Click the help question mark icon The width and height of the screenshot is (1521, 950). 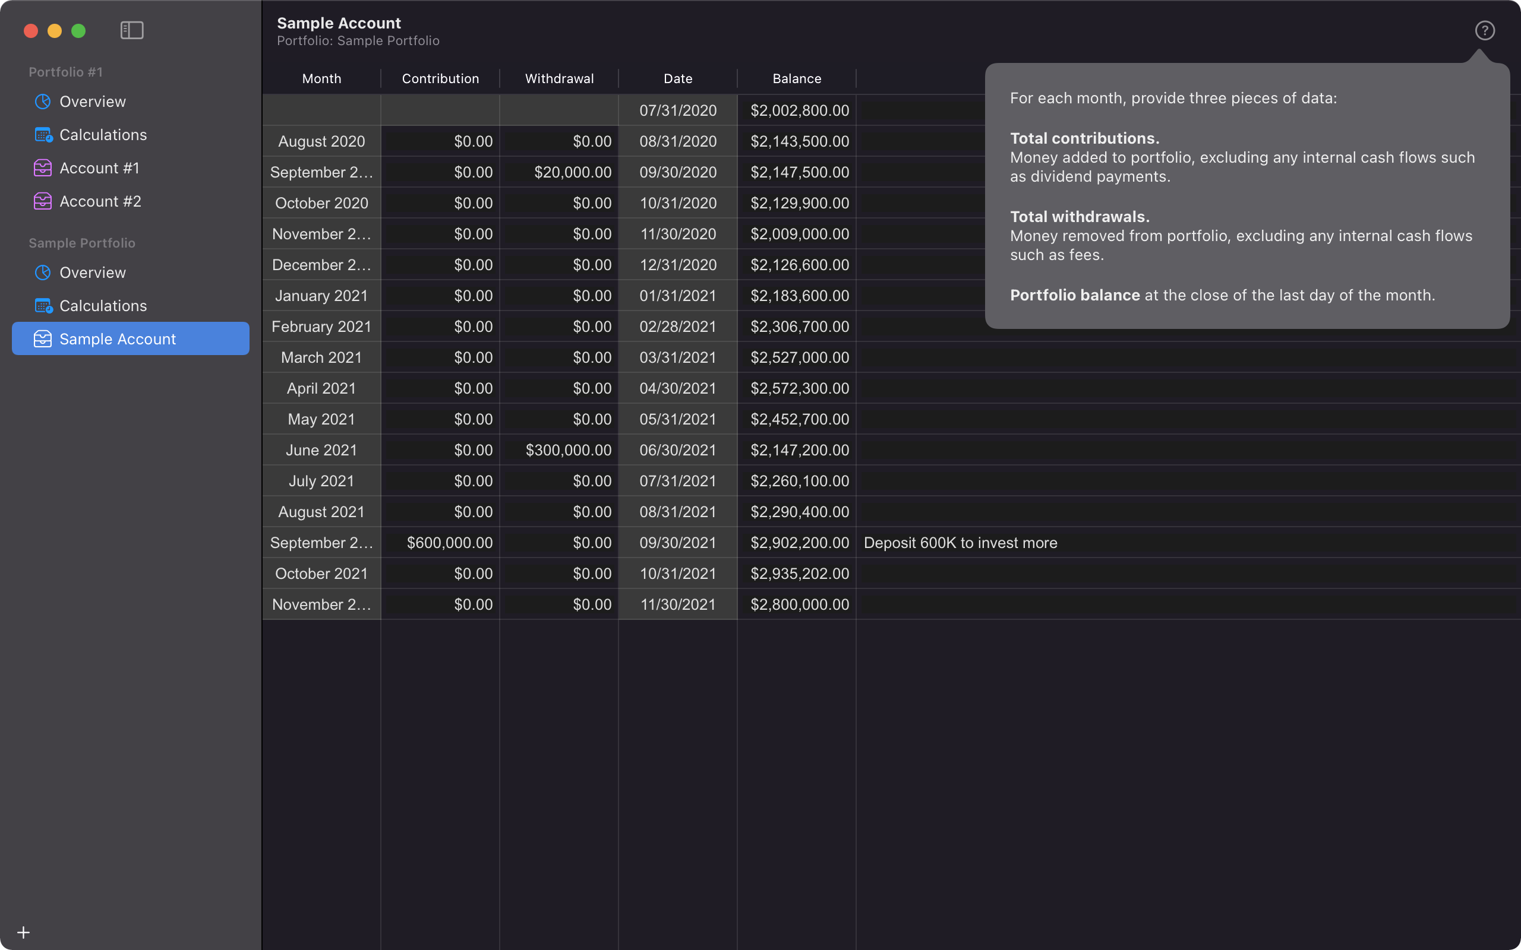click(1485, 30)
